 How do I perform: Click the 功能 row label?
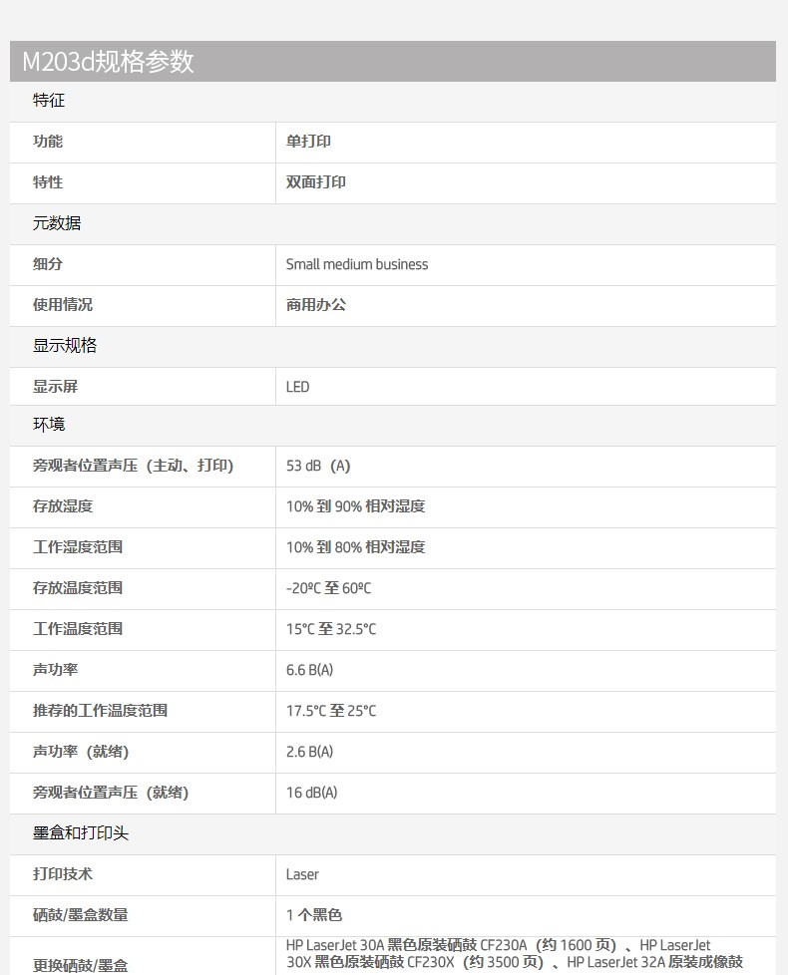pos(48,142)
